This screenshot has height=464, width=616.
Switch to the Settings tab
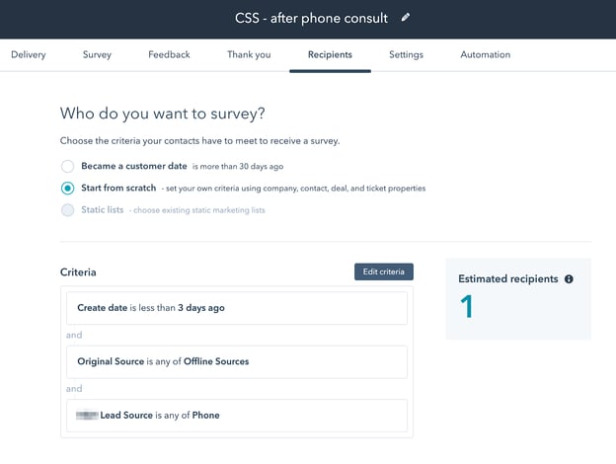coord(406,54)
